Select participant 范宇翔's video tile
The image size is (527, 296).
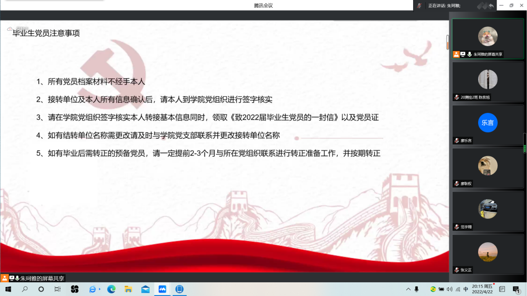pos(487,211)
